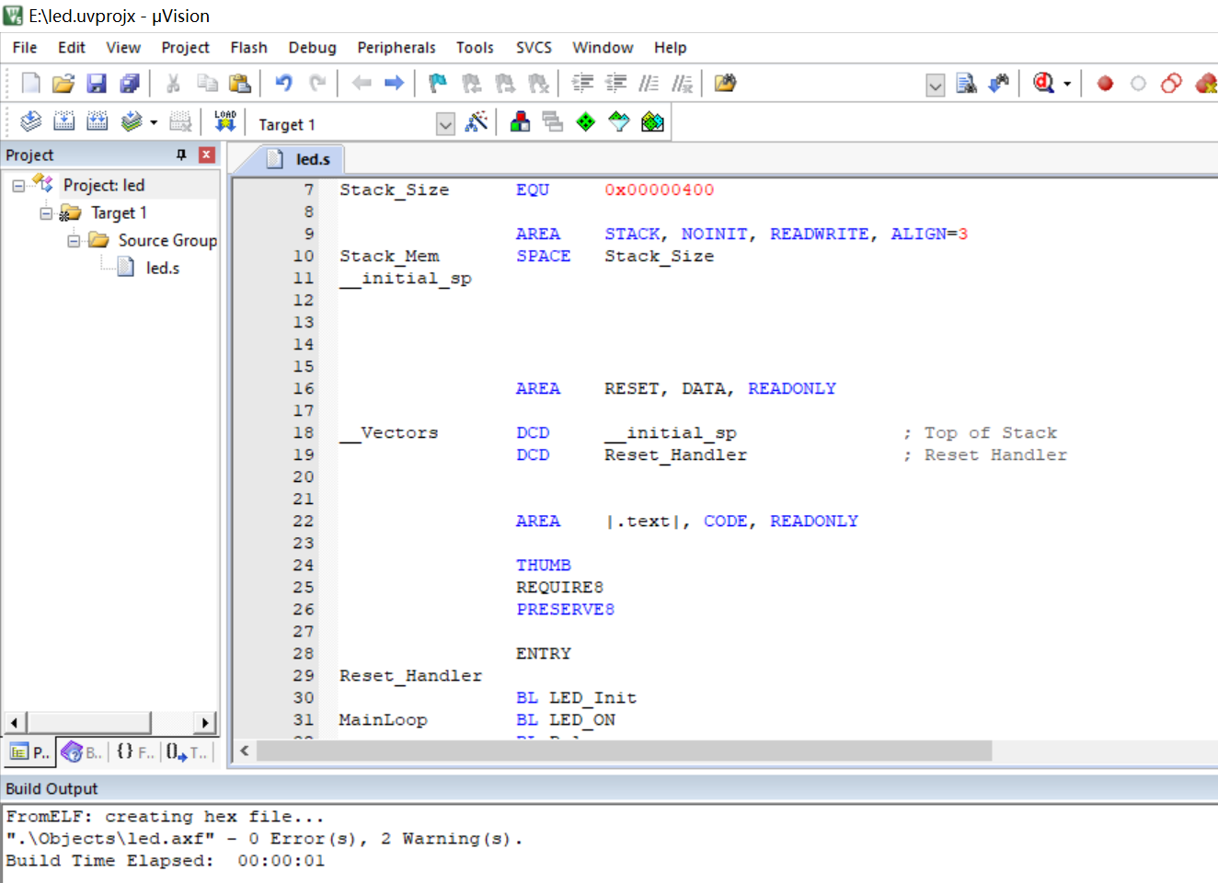Screen dimensions: 1218x883
Task: Select the Source Group folder item
Action: [x=167, y=241]
